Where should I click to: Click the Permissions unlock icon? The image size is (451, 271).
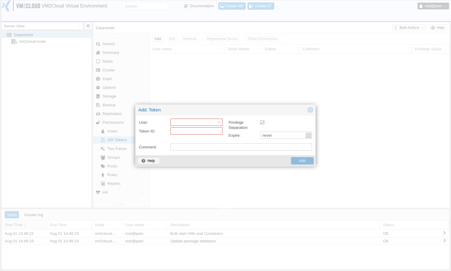[x=98, y=123]
